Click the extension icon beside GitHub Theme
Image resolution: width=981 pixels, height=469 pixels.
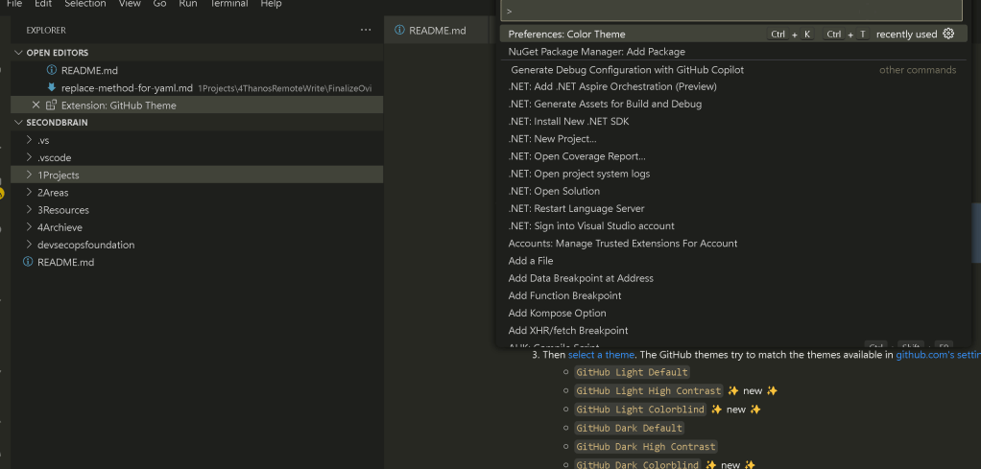click(x=51, y=106)
